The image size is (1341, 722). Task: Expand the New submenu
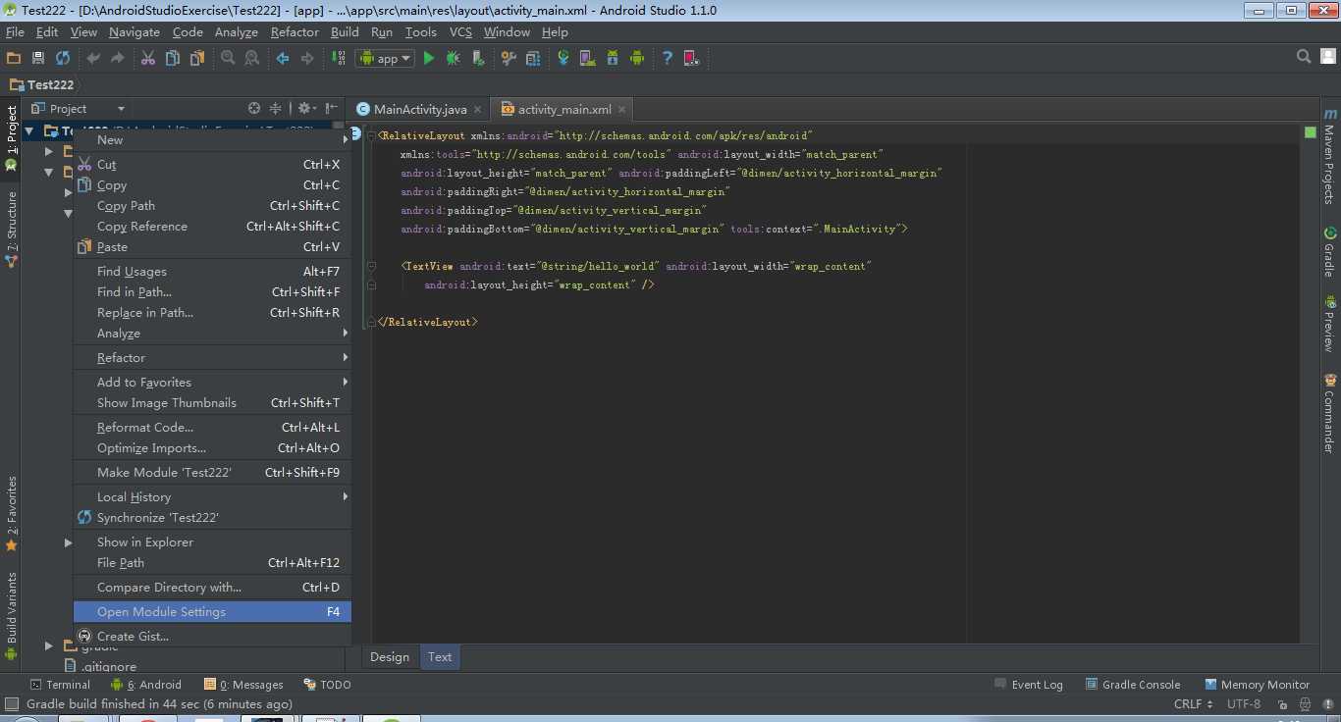pyautogui.click(x=212, y=140)
